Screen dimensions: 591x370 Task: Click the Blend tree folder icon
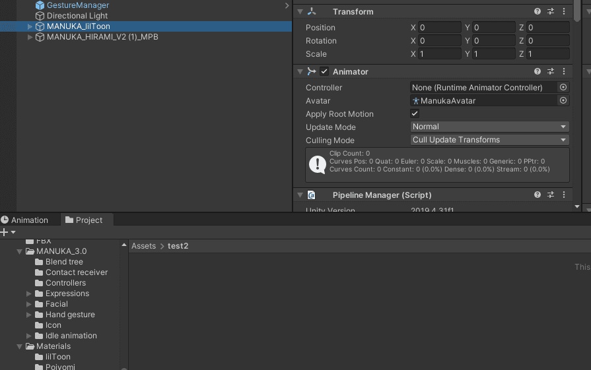coord(39,262)
